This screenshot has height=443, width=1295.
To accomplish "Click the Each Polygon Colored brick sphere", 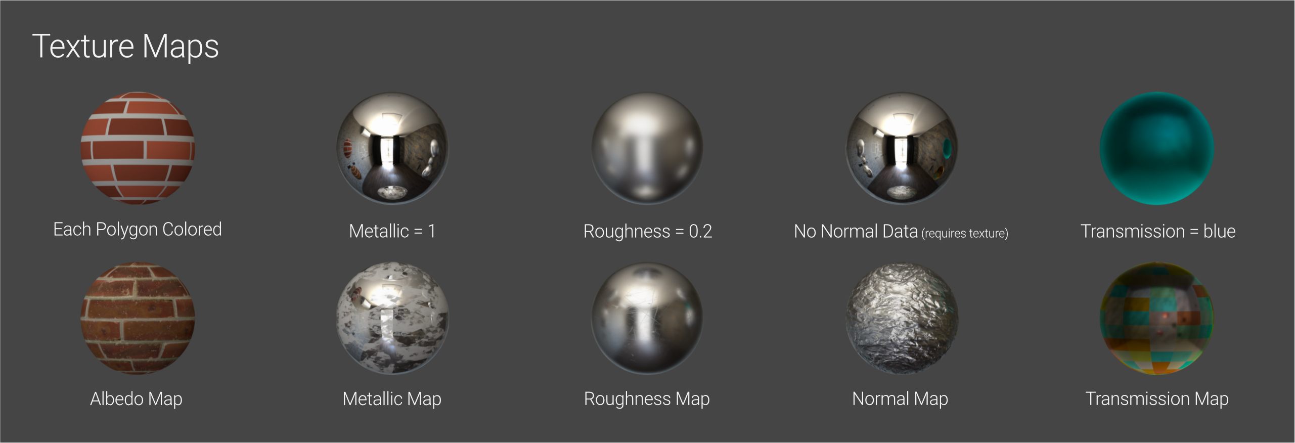I will point(138,148).
